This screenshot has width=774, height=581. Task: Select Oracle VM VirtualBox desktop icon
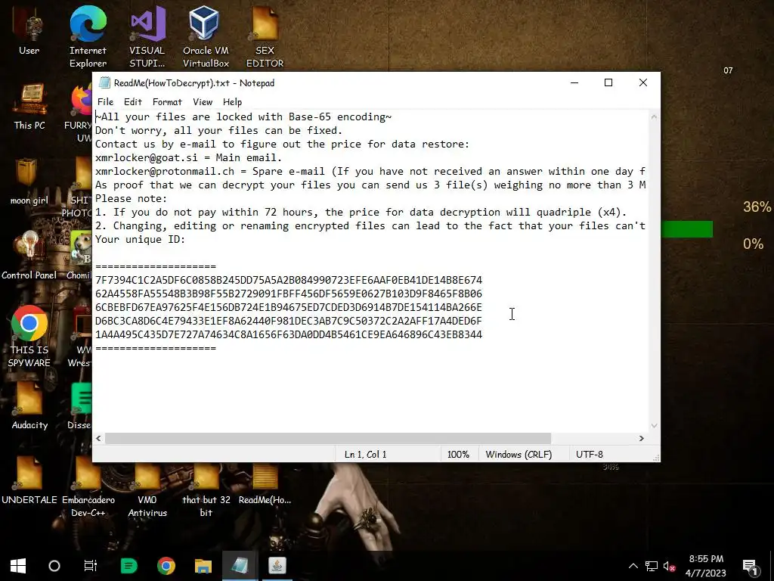pos(206,36)
